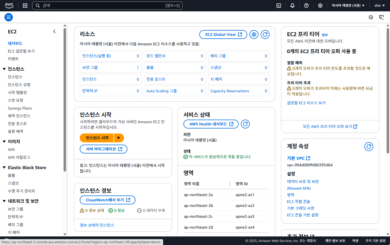
Task: Click into the 검색 search field
Action: 107,6
